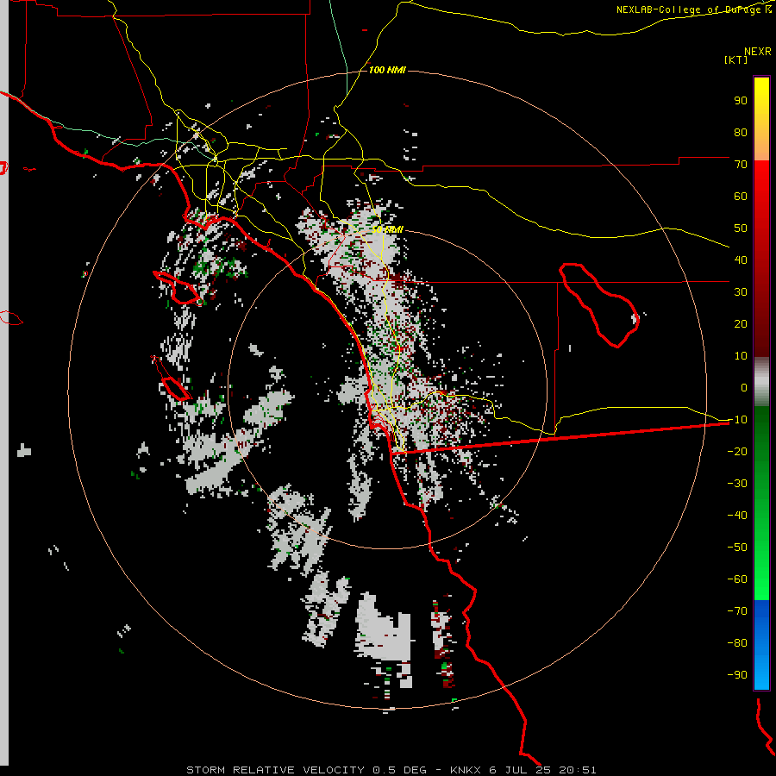Click the KNKX station identifier in the caption
This screenshot has height=776, width=776.
point(466,770)
